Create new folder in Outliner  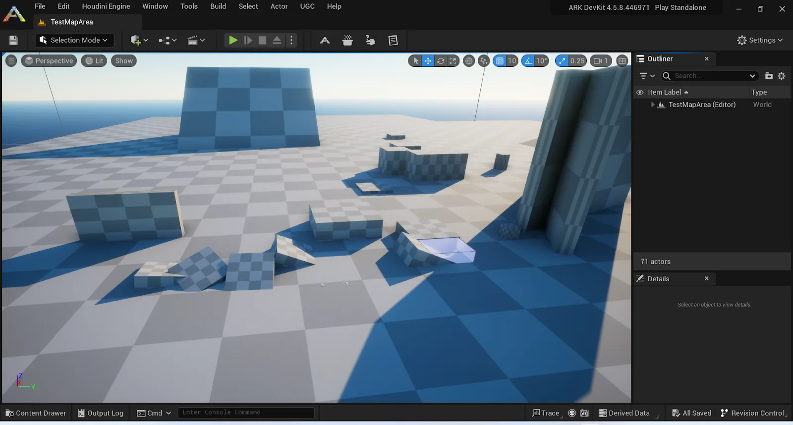pos(769,76)
